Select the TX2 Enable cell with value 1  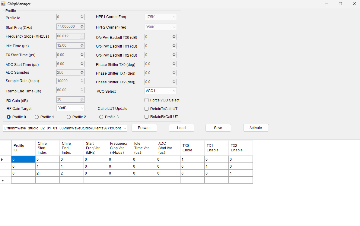tap(241, 173)
